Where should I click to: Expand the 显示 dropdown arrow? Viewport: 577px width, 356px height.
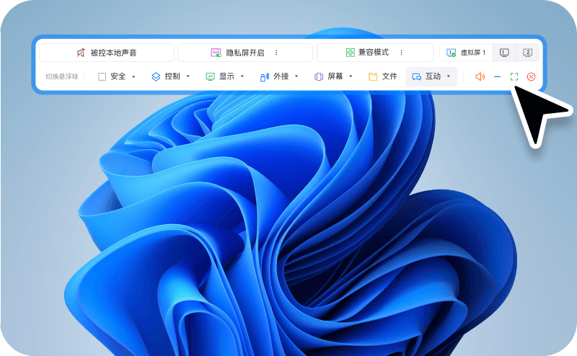pos(242,76)
